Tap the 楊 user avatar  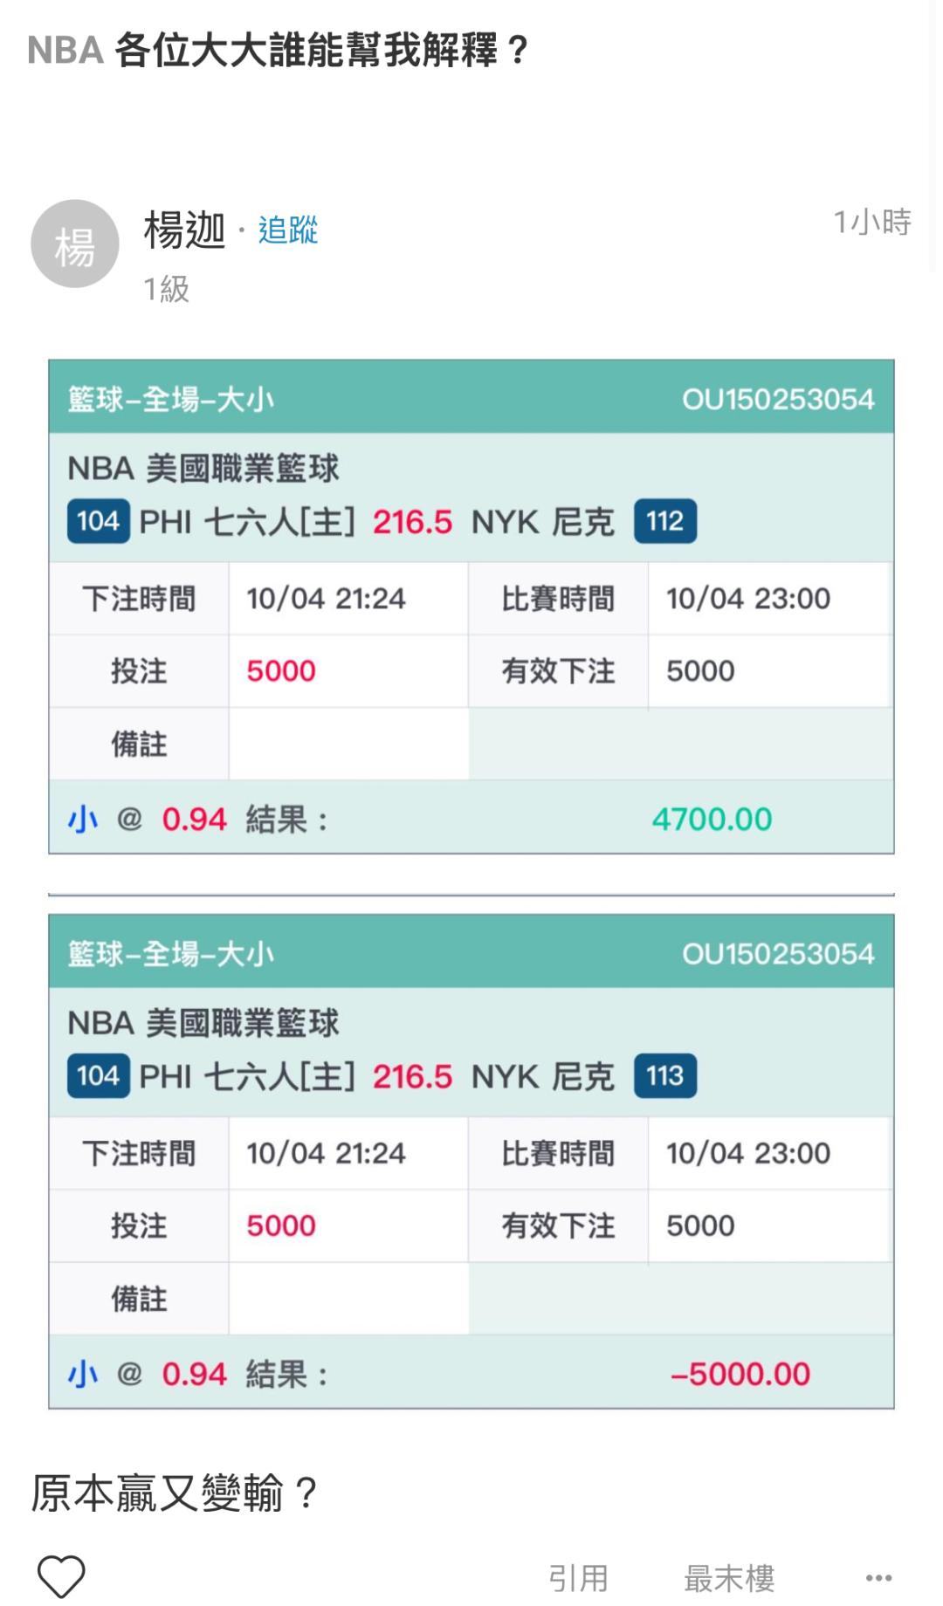[x=75, y=244]
